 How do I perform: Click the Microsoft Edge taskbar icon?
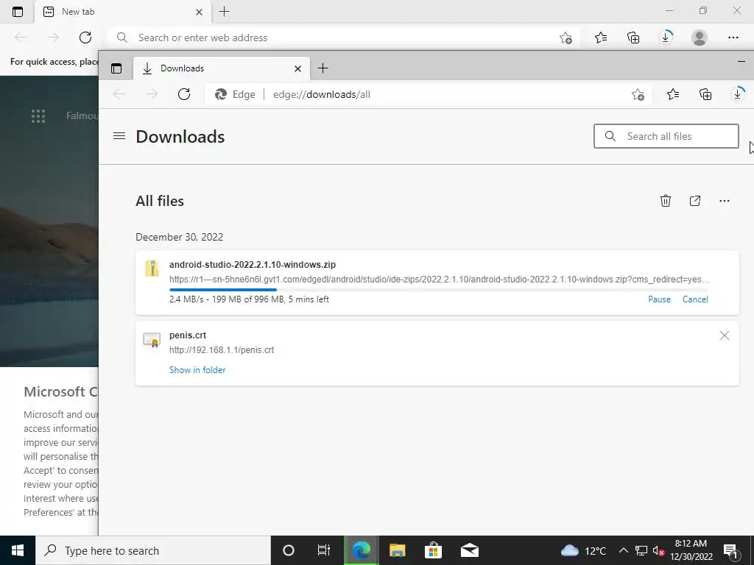click(x=361, y=550)
